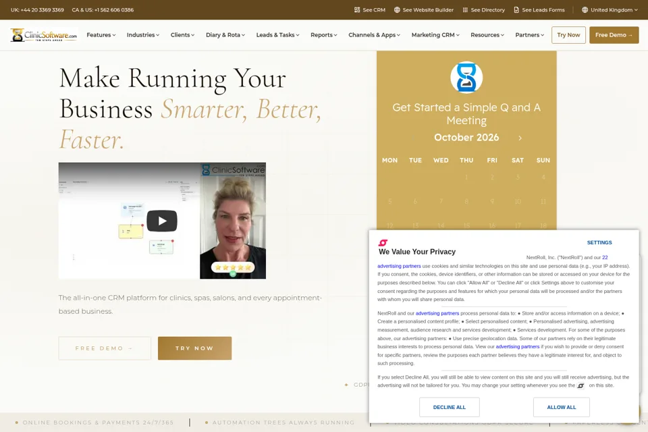Image resolution: width=648 pixels, height=432 pixels.
Task: Click the FREE DEMO button below the video
Action: coord(105,348)
